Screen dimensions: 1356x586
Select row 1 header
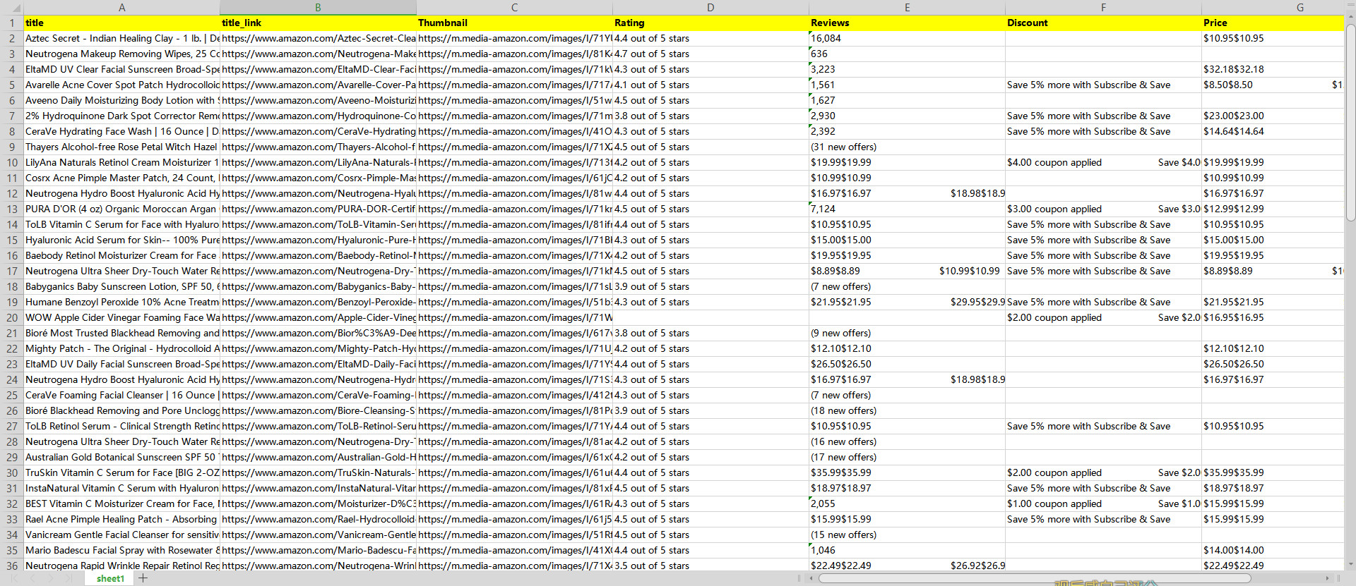[x=12, y=23]
